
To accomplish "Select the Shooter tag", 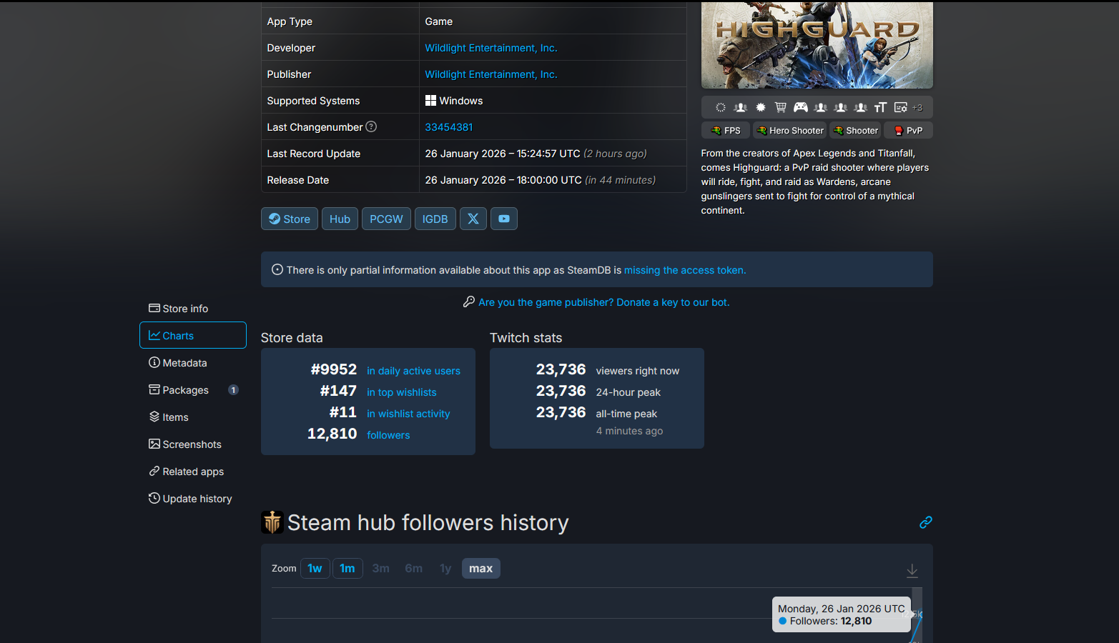I will (856, 130).
